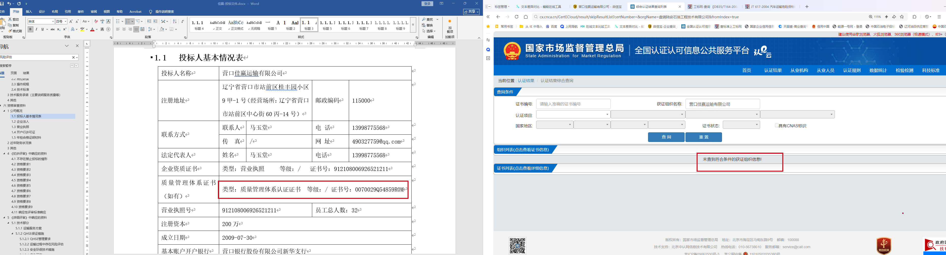This screenshot has width=946, height=255.
Task: Apply text highlight color
Action: pos(83,29)
